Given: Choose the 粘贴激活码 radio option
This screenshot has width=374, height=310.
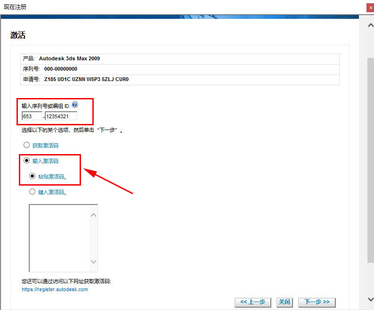Looking at the screenshot, I should tap(32, 176).
